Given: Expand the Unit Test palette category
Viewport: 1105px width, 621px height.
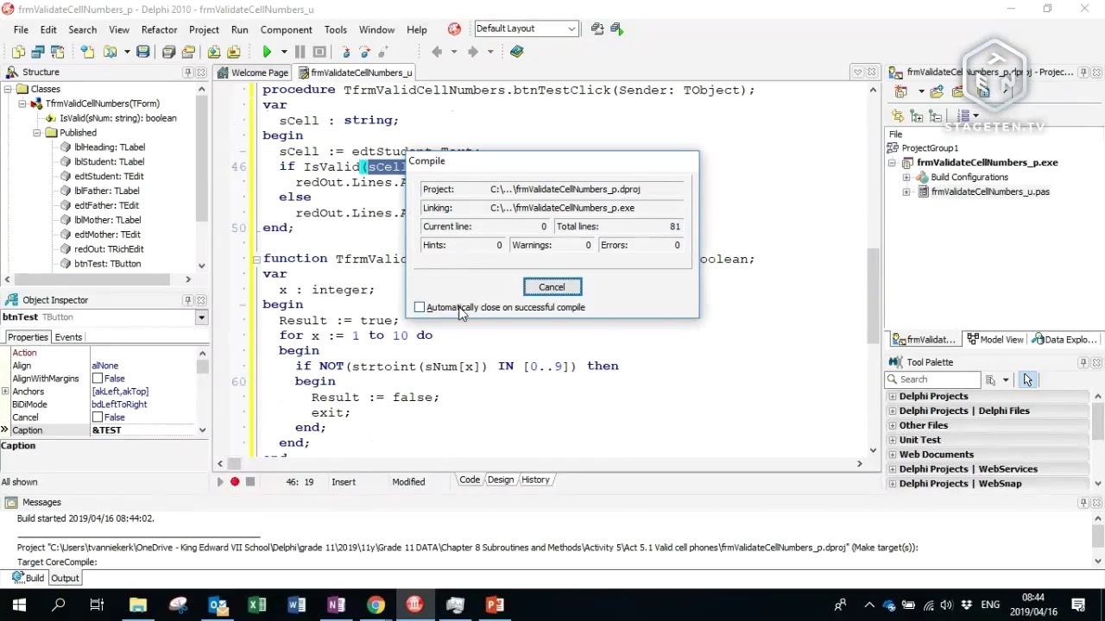Looking at the screenshot, I should 893,440.
